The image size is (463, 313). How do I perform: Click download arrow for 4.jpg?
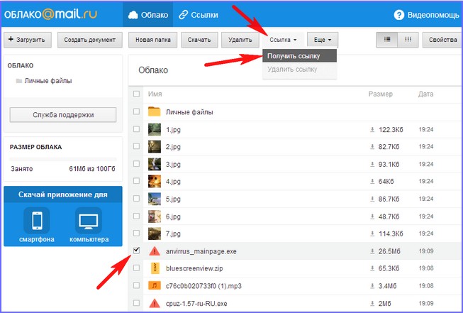(x=372, y=181)
